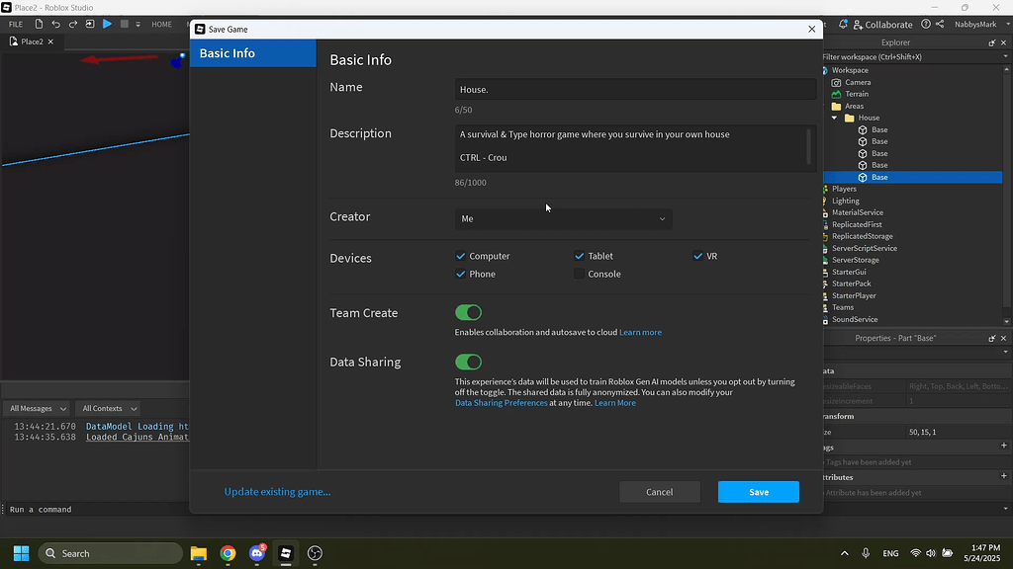The image size is (1013, 569).
Task: Uncheck the VR device checkbox
Action: coord(697,256)
